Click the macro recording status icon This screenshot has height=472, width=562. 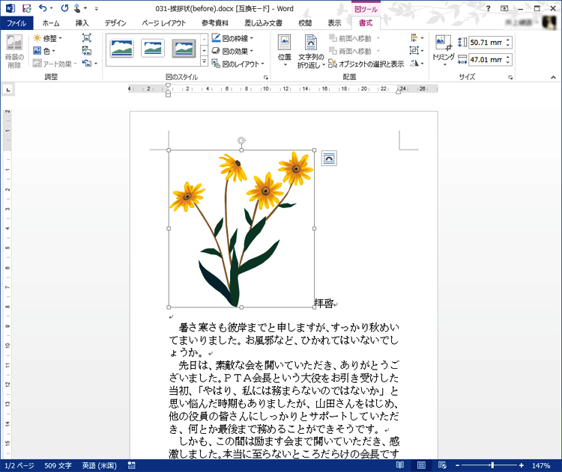pos(132,465)
